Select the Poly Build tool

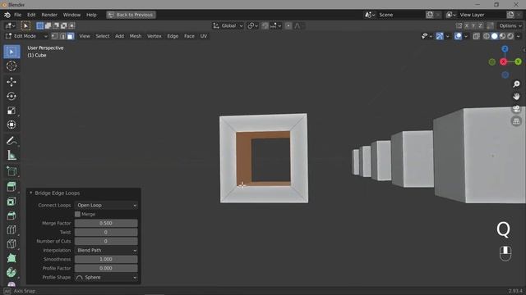12,258
